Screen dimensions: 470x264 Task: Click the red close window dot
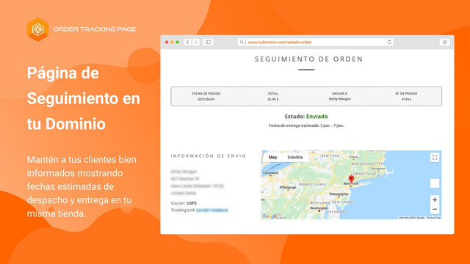click(167, 43)
